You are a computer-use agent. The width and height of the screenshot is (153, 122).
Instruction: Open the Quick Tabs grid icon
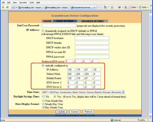tap(13, 7)
